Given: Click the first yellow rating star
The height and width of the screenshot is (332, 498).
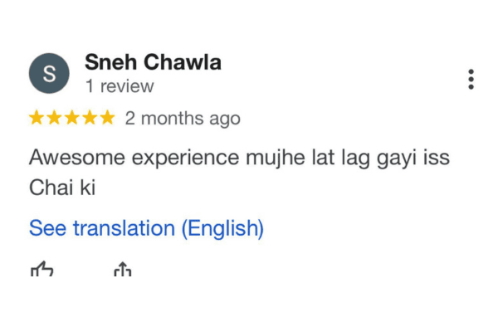Looking at the screenshot, I should coord(37,118).
